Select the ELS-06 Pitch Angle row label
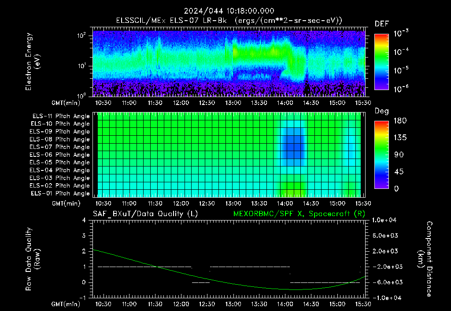Screen dimensions: 451x311 60,155
